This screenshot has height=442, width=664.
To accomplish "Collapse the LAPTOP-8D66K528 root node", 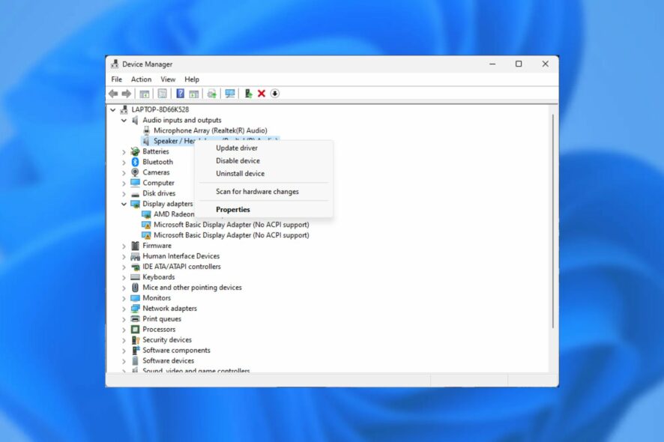I will click(x=112, y=109).
